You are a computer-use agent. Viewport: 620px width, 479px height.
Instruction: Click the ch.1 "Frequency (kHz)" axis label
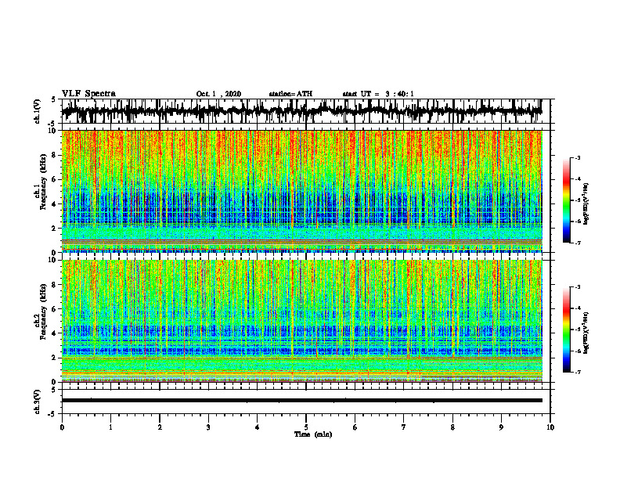pyautogui.click(x=43, y=182)
